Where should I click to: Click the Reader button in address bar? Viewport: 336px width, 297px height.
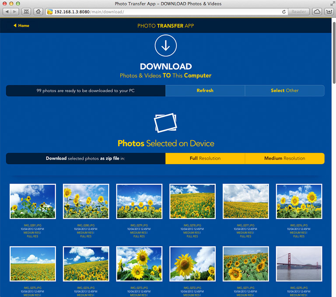[x=299, y=12]
